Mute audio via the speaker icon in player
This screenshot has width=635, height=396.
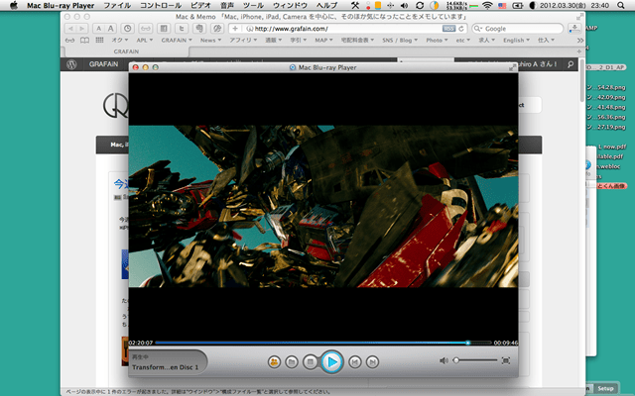(x=444, y=360)
